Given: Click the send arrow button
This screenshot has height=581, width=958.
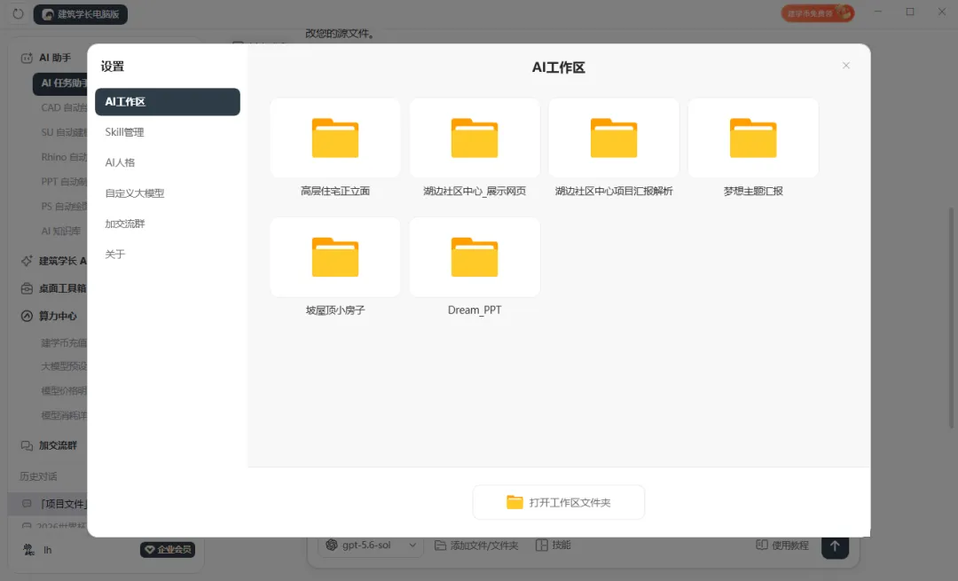Looking at the screenshot, I should 835,546.
